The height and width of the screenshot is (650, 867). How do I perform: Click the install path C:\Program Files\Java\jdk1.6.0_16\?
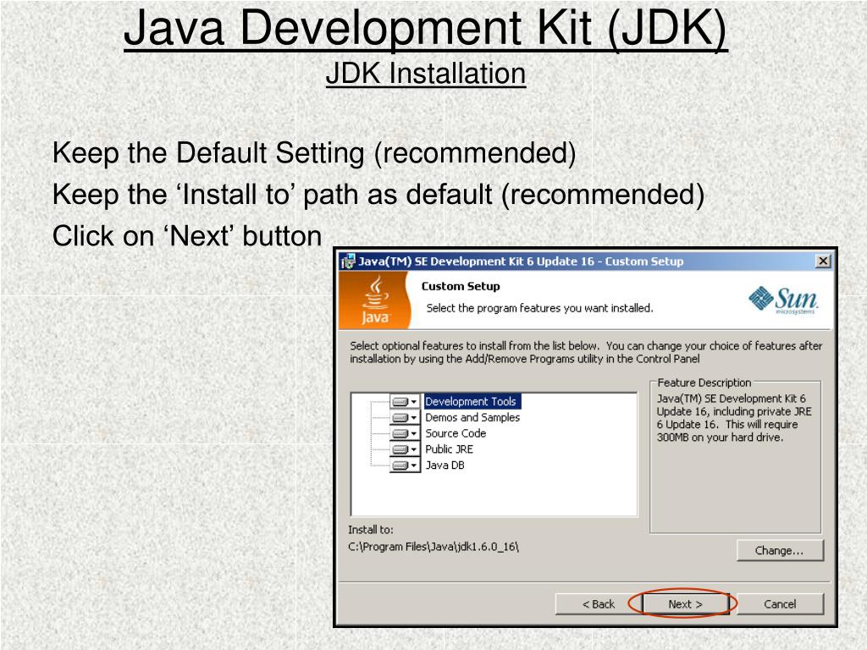pyautogui.click(x=433, y=547)
